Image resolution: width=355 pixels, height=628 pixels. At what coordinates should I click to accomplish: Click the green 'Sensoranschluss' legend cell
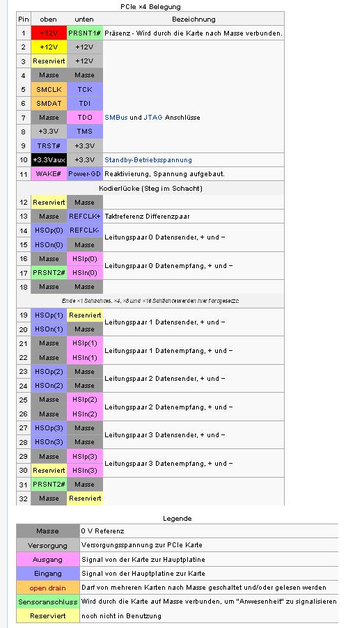[47, 602]
